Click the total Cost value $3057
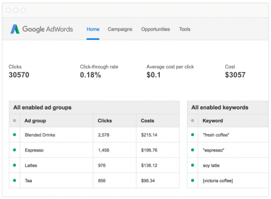The width and height of the screenshot is (271, 199). point(235,75)
